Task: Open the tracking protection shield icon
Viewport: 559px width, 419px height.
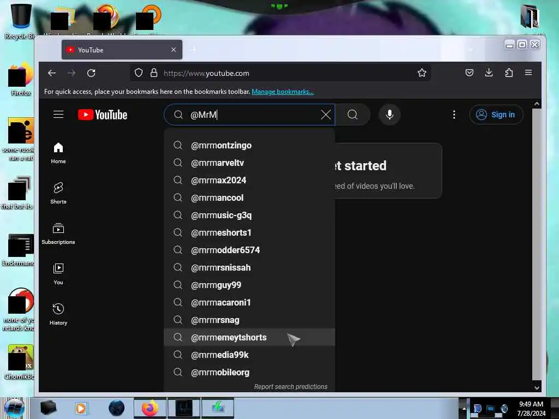Action: 139,73
